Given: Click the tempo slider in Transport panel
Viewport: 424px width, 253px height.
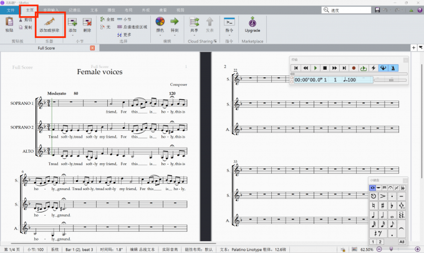Looking at the screenshot, I should tap(390, 80).
